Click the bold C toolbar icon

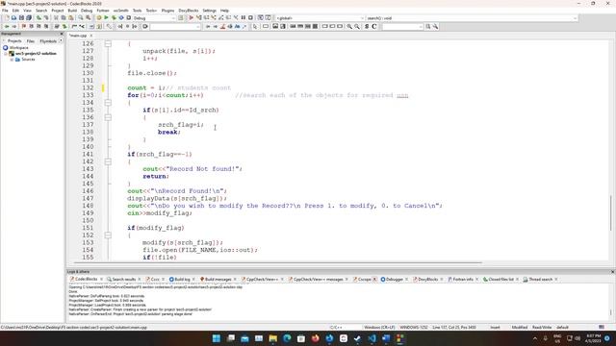(374, 26)
